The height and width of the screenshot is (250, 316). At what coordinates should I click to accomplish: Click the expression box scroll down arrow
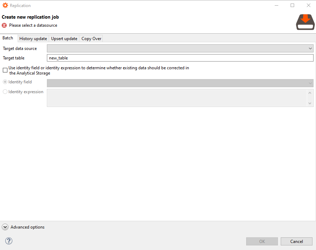pyautogui.click(x=310, y=103)
